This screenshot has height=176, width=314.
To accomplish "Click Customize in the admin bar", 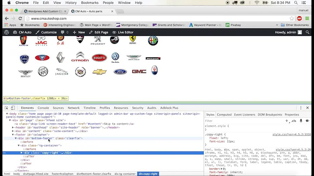I will (46, 32).
